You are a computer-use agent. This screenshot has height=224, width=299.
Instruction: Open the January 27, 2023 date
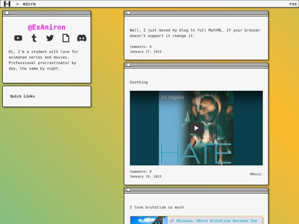tap(146, 51)
